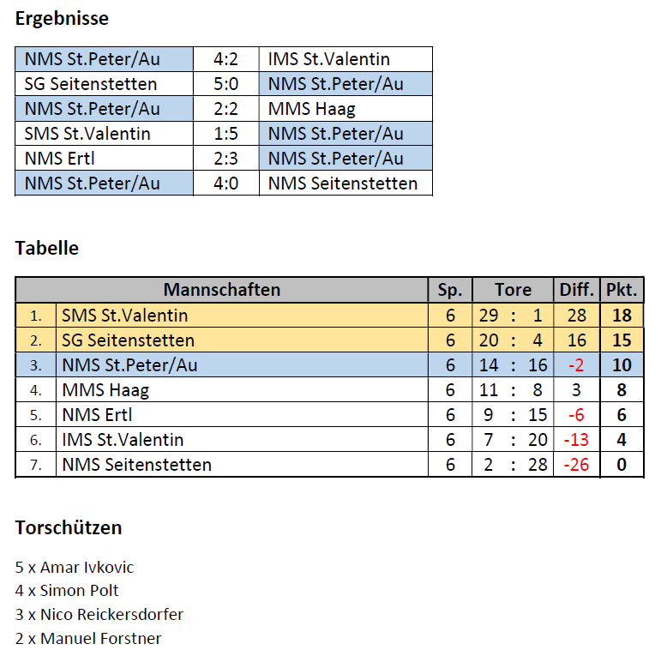Click the Tore column header
Screen dimensions: 661x656
point(513,290)
